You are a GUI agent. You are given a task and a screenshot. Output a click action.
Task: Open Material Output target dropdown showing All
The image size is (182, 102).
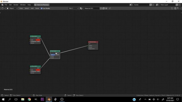tap(93, 44)
